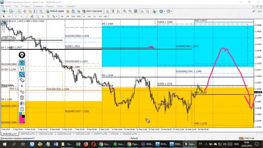The image size is (263, 148).
Task: Open the Сервис menu
Action: click(x=50, y=7)
